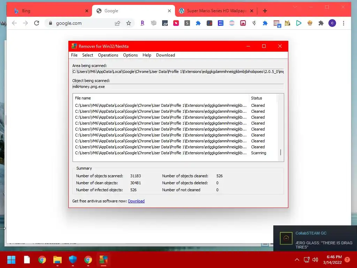Open the Download menu
The height and width of the screenshot is (268, 357).
pyautogui.click(x=165, y=55)
